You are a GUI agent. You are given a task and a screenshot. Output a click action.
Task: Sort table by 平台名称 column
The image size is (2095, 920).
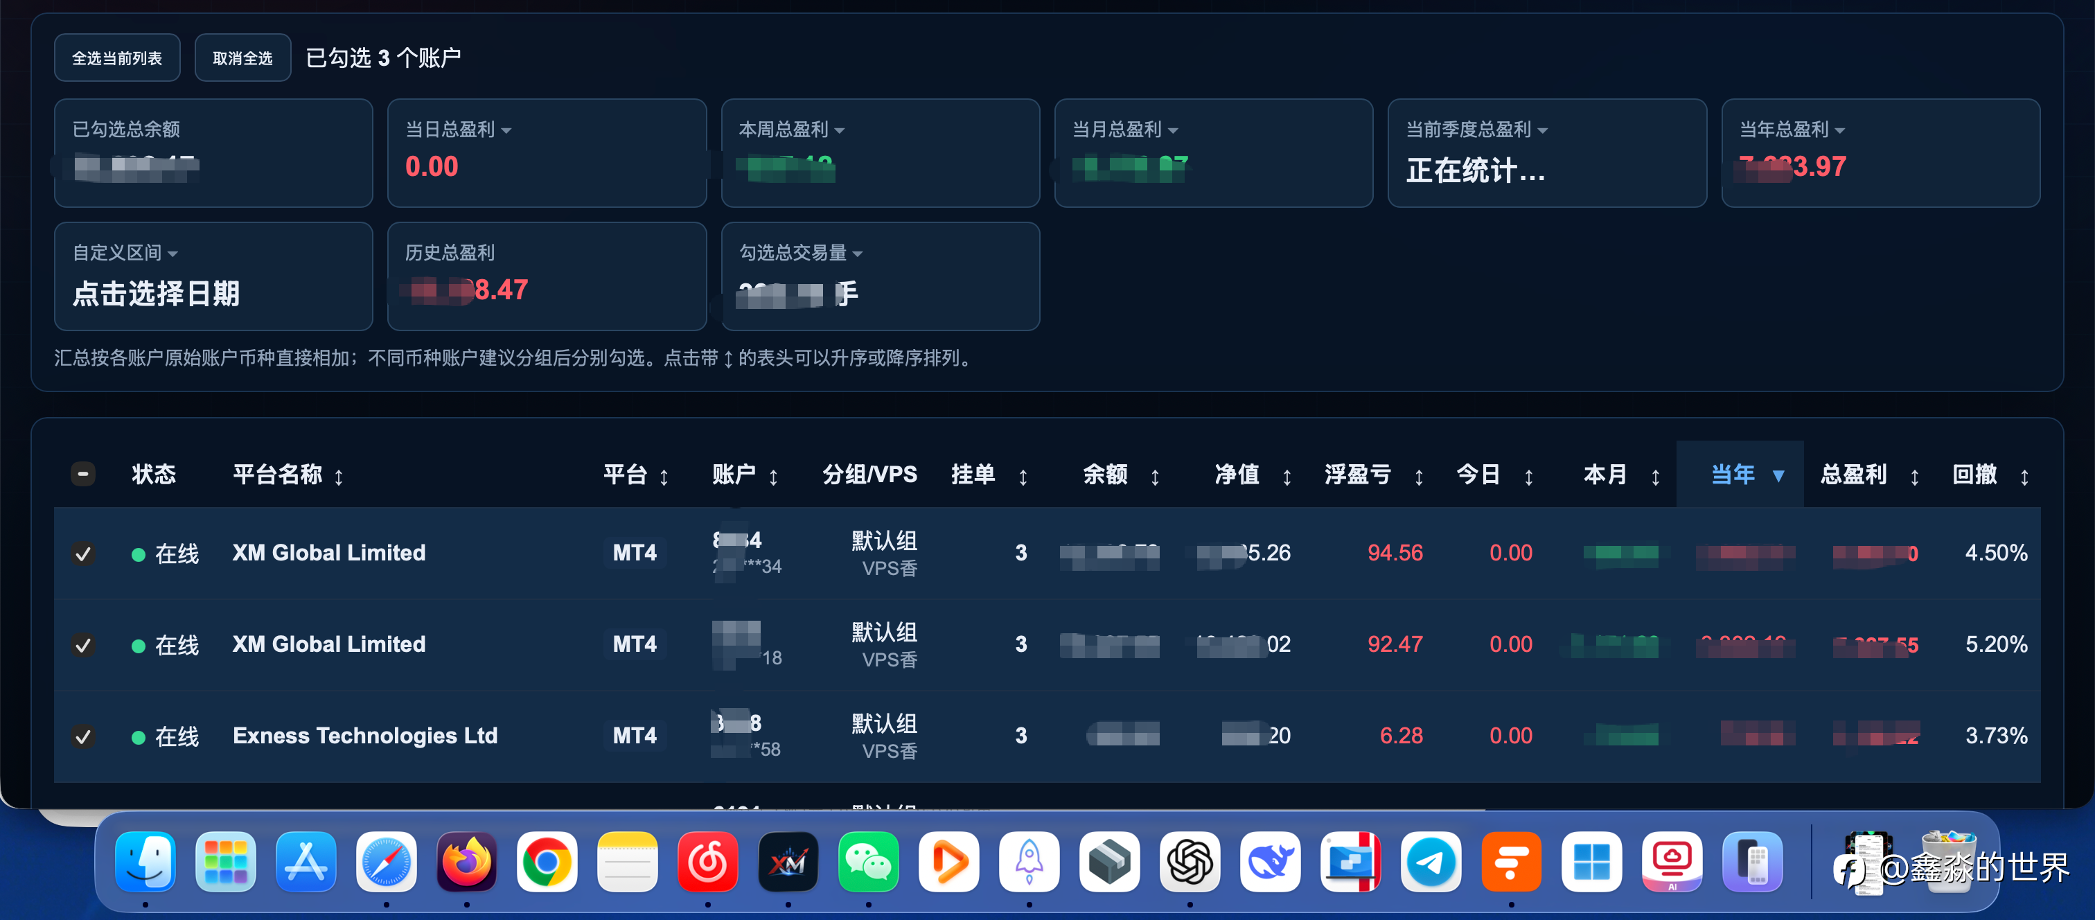pyautogui.click(x=288, y=475)
